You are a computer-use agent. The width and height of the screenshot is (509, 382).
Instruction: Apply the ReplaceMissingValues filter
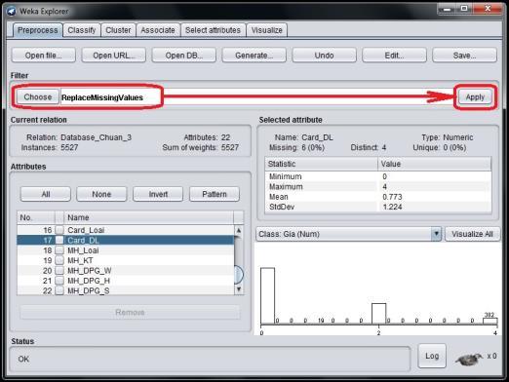coord(475,97)
